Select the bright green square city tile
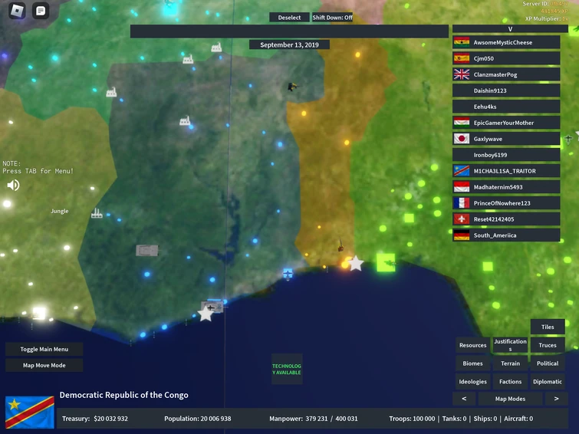Image resolution: width=579 pixels, height=434 pixels. point(386,262)
